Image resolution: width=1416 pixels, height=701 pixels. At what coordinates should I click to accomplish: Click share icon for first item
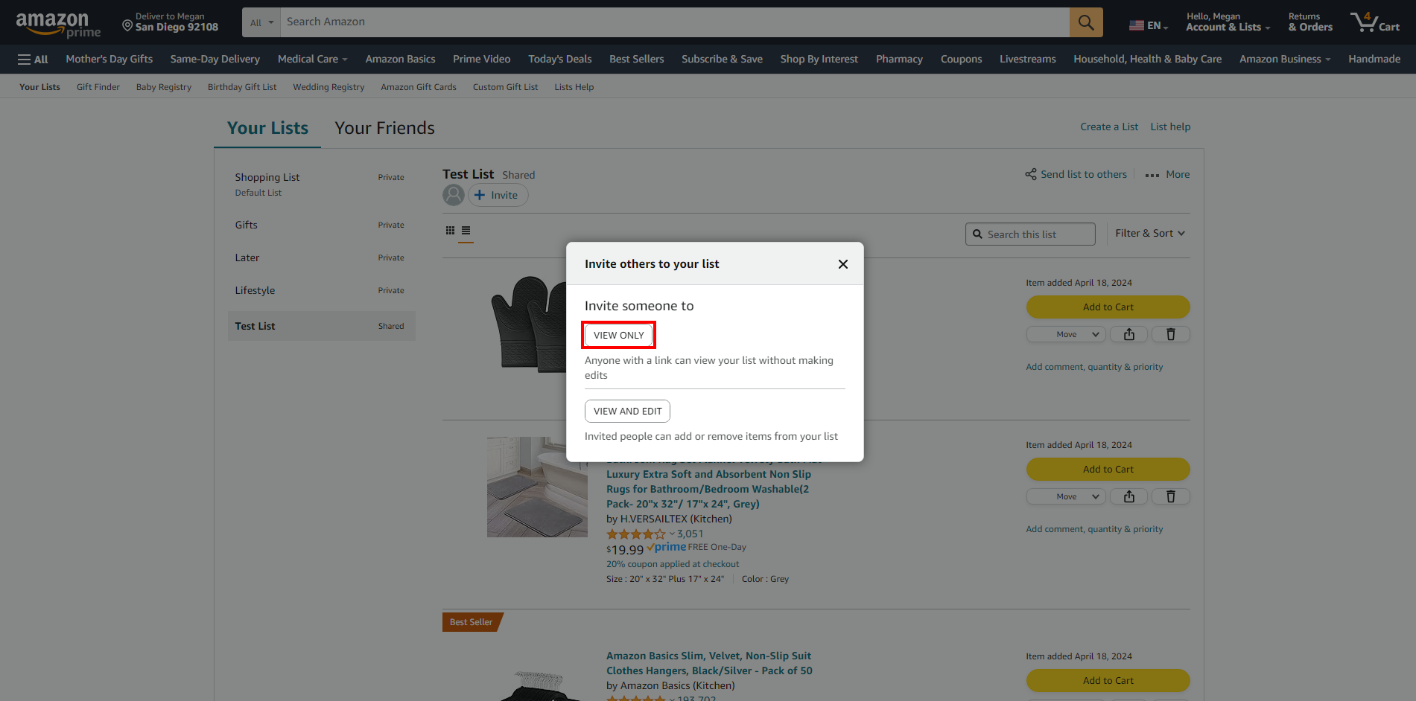(1129, 334)
